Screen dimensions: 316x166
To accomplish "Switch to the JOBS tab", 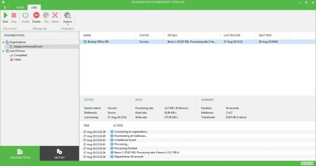I will click(x=34, y=8).
